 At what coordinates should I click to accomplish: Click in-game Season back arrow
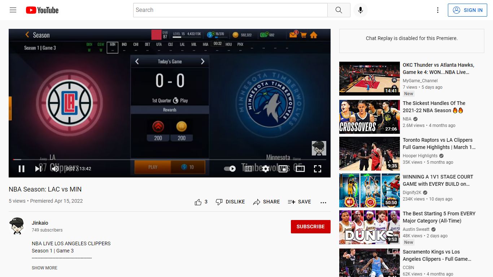[27, 35]
